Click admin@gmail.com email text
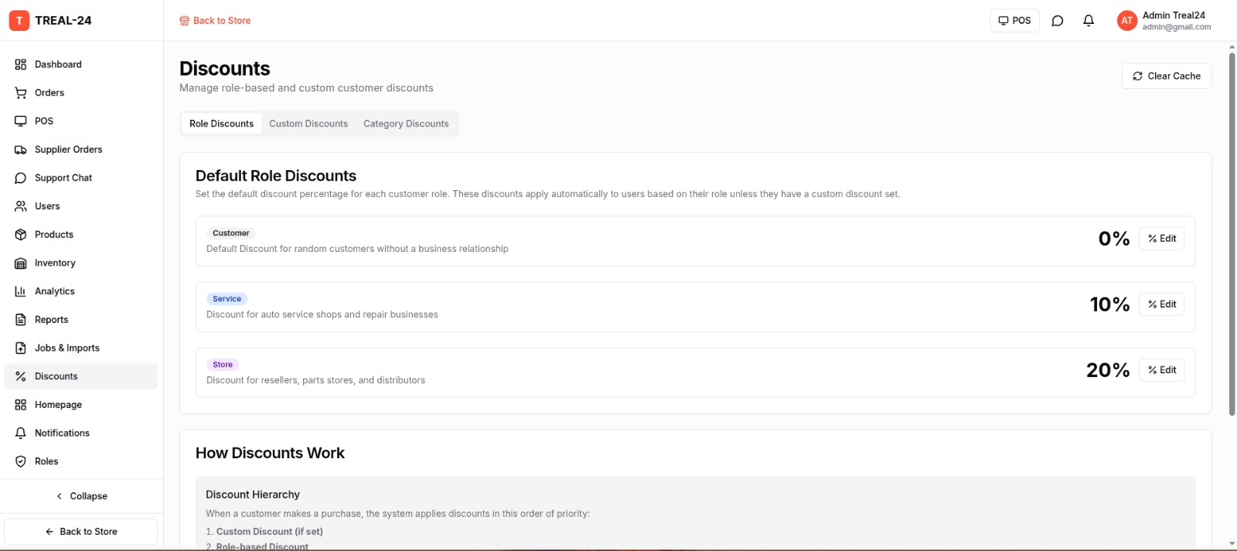The width and height of the screenshot is (1237, 551). (x=1177, y=27)
